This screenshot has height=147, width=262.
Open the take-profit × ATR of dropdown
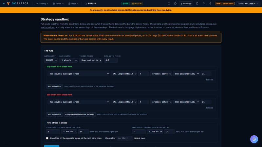[x=155, y=132]
